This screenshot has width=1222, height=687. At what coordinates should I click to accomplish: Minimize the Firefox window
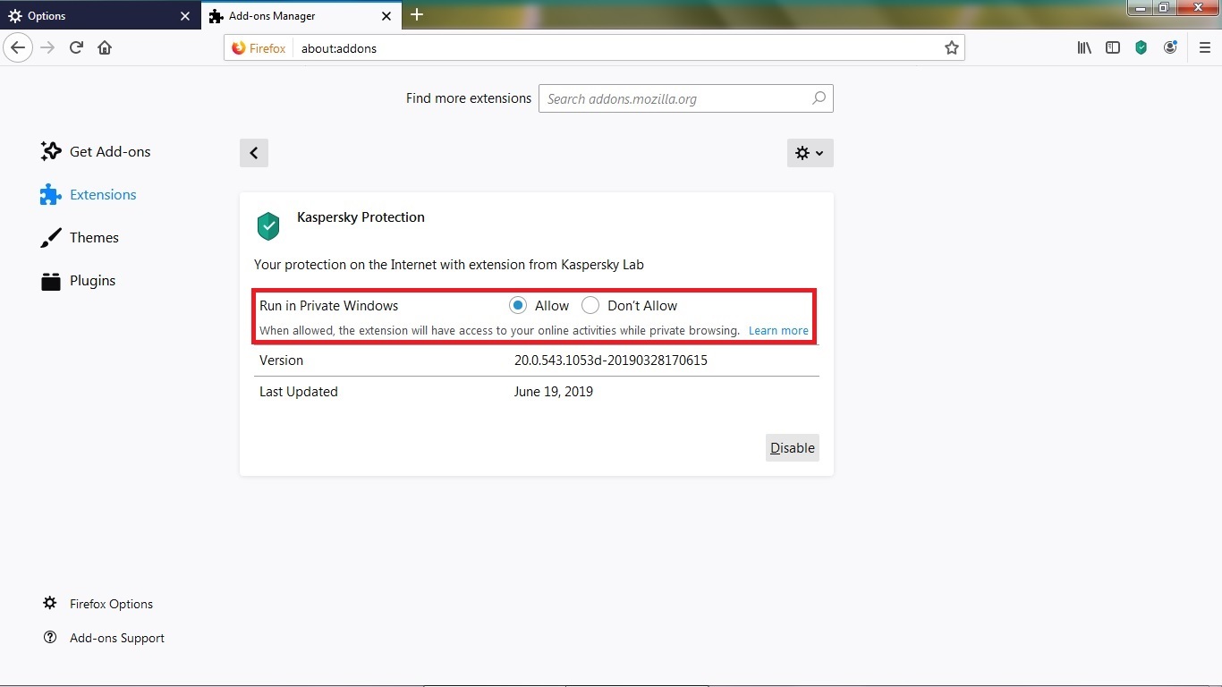tap(1140, 8)
